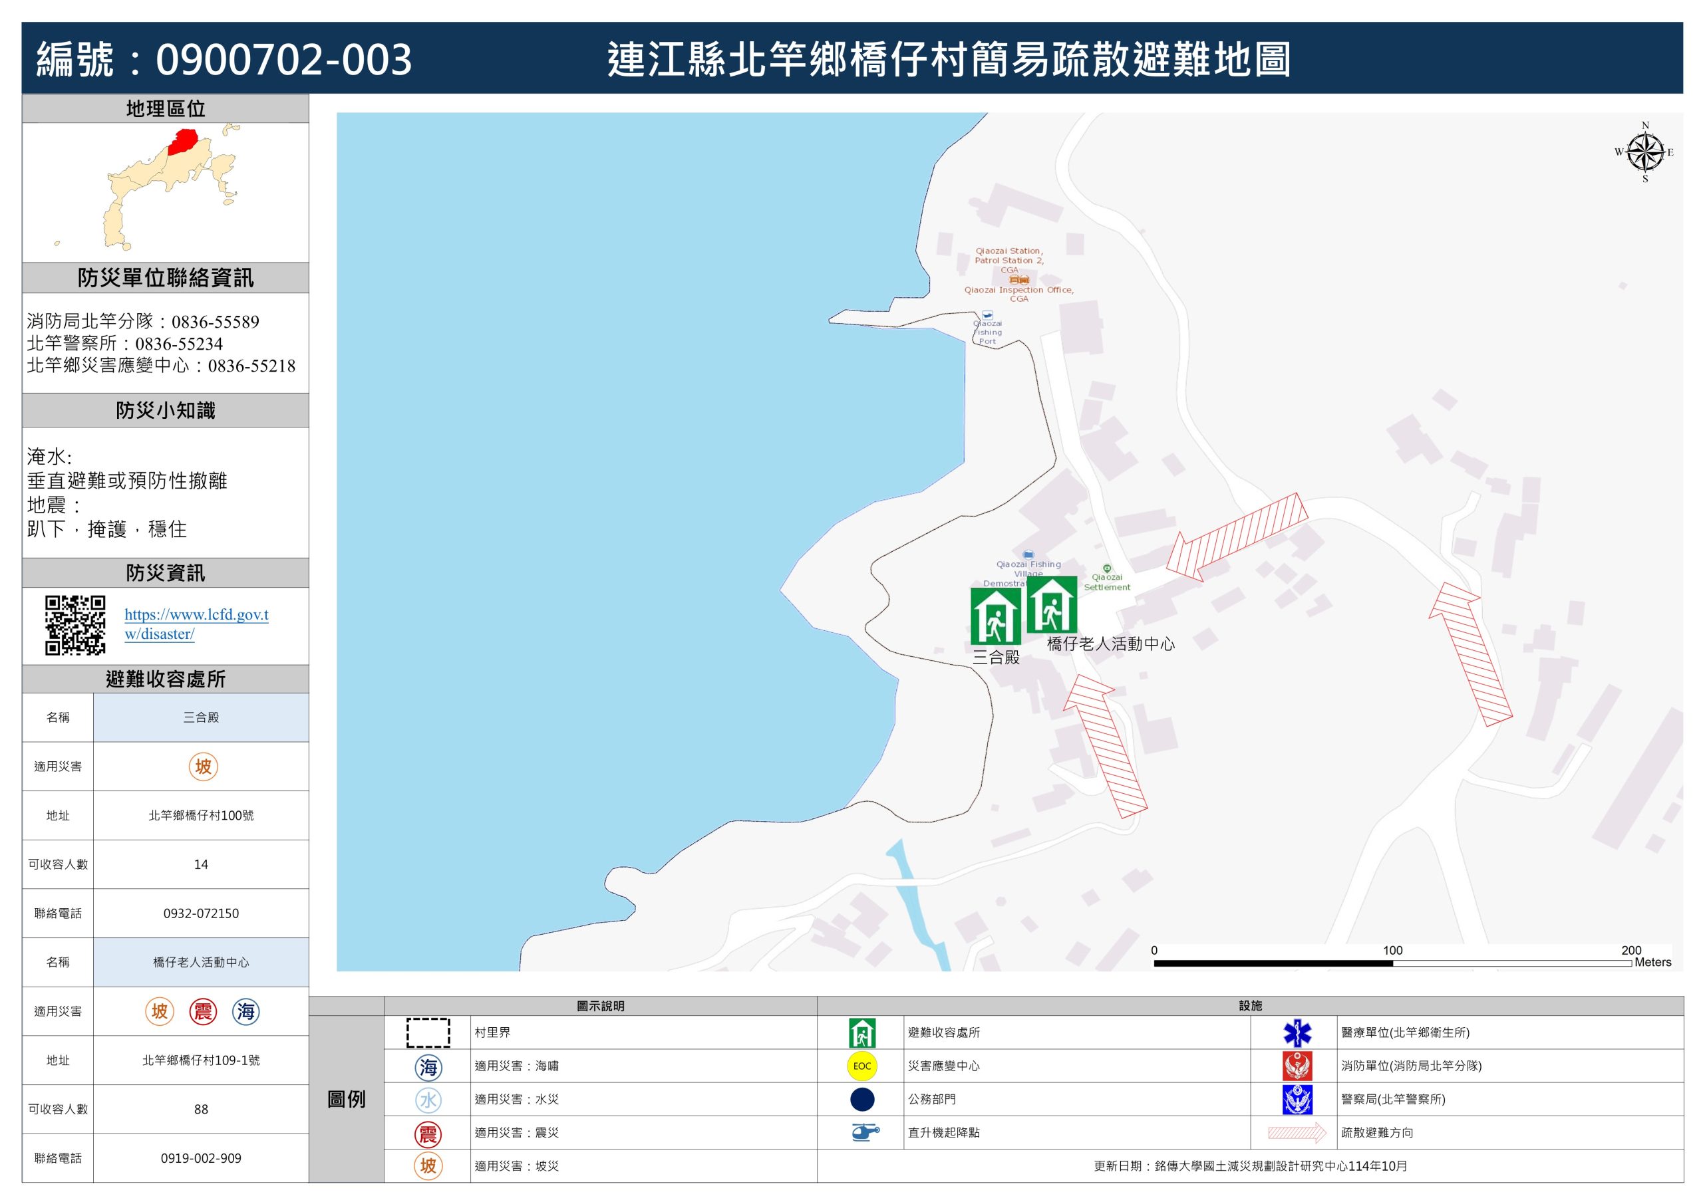This screenshot has height=1204, width=1703.
Task: Click the blue police bureau legend icon
Action: (1297, 1100)
